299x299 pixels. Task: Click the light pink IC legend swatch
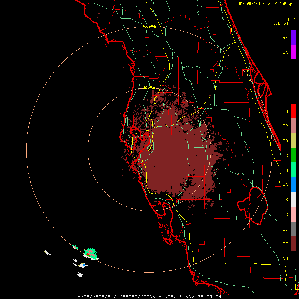293,214
